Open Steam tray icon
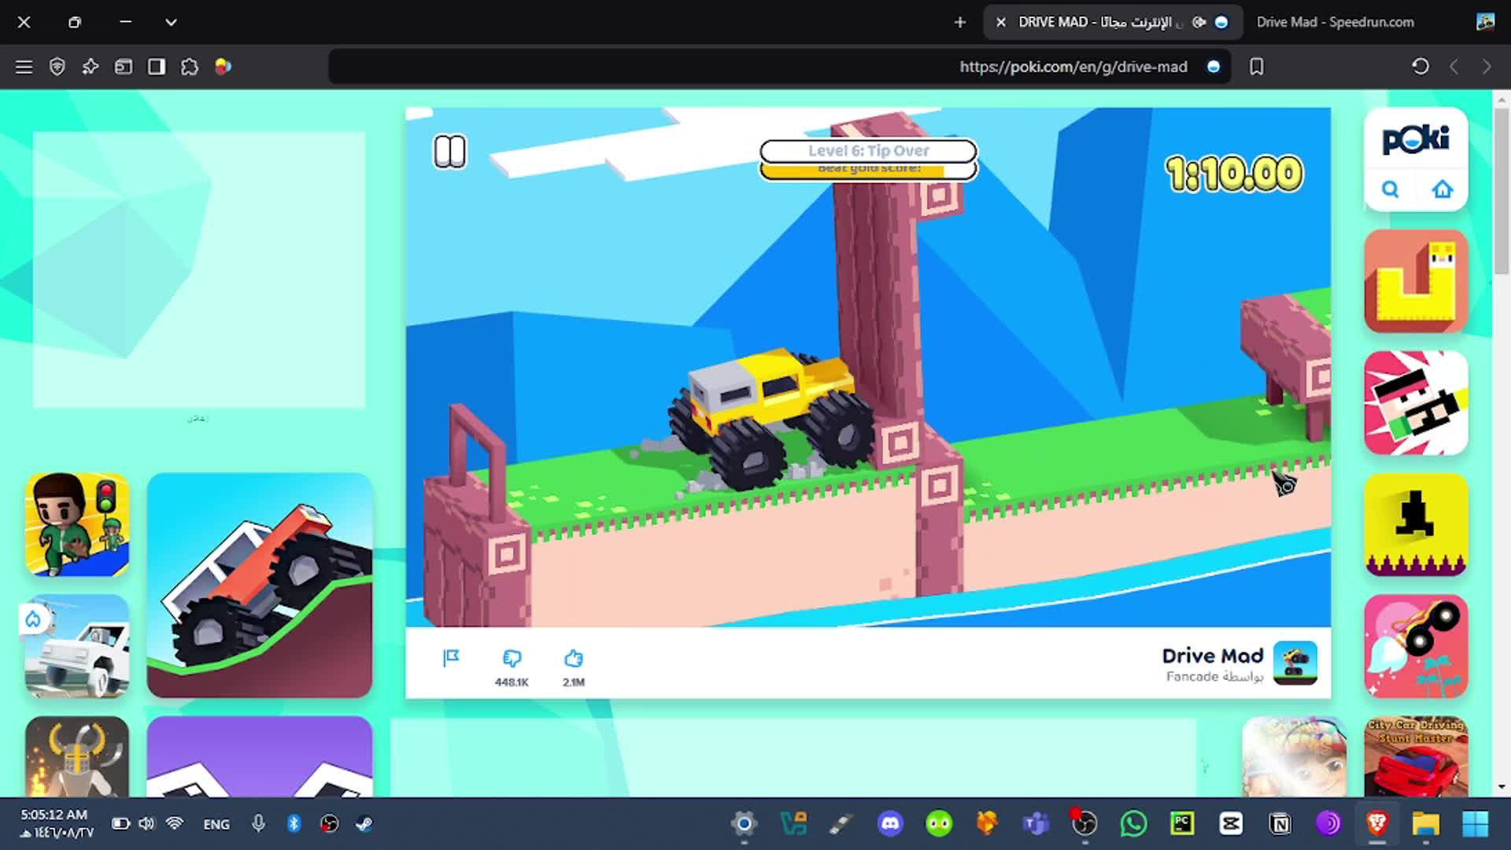Image resolution: width=1511 pixels, height=850 pixels. [x=364, y=824]
